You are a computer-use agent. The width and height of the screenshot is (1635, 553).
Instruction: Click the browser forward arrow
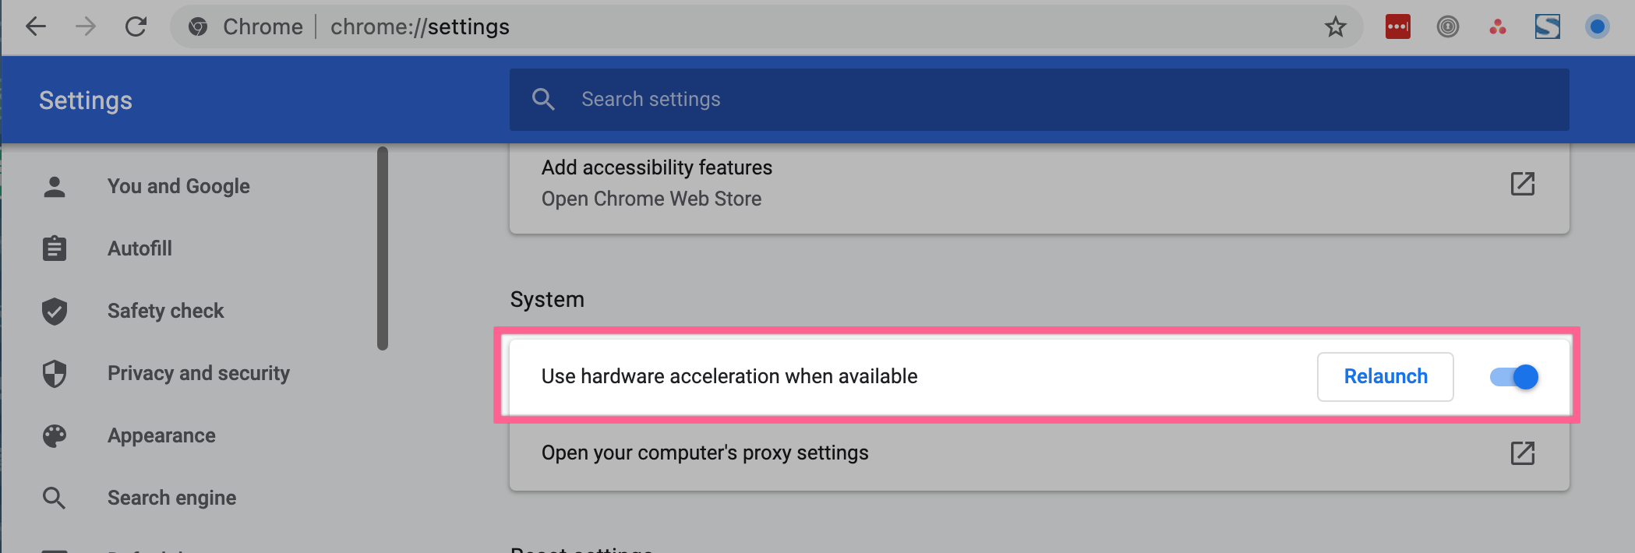86,27
